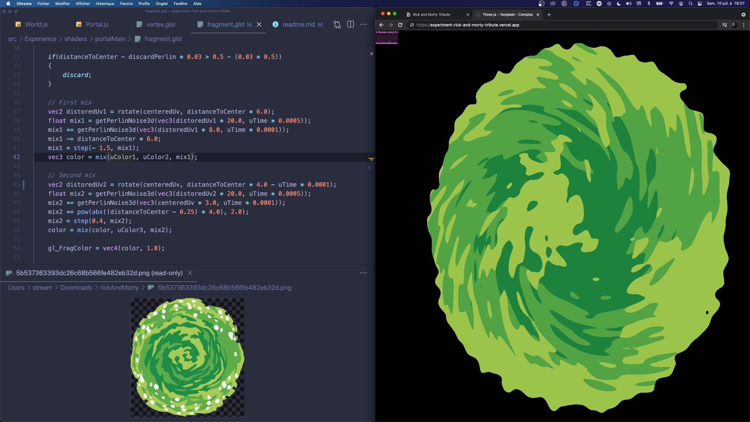Open the Chrome application menu
The height and width of the screenshot is (422, 750).
coord(24,4)
